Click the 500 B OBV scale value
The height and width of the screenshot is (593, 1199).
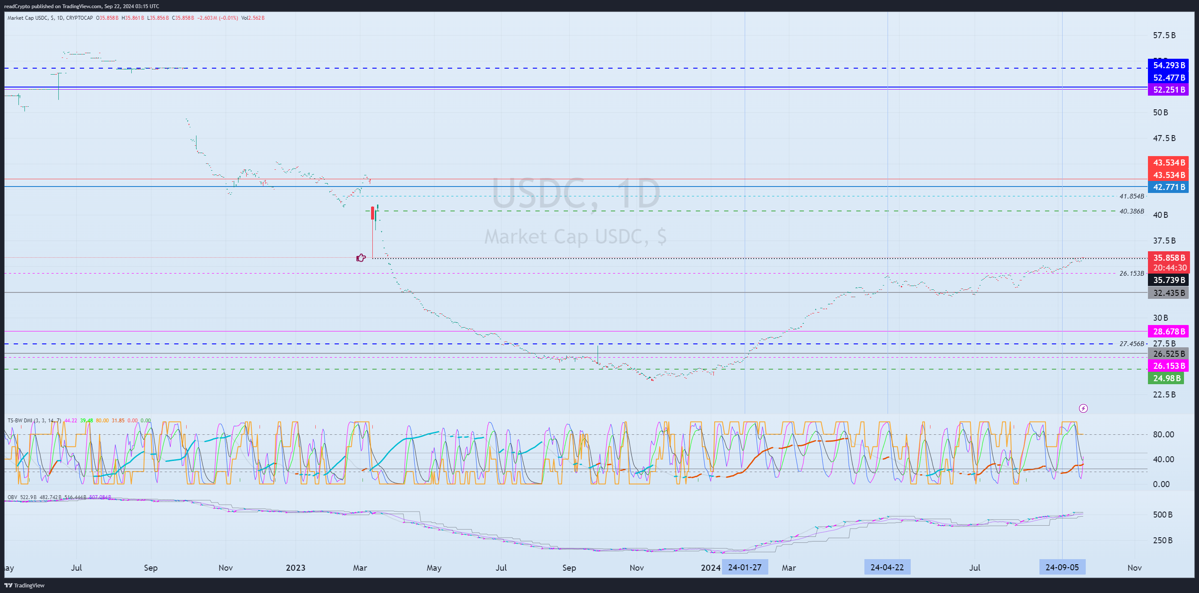coord(1162,515)
